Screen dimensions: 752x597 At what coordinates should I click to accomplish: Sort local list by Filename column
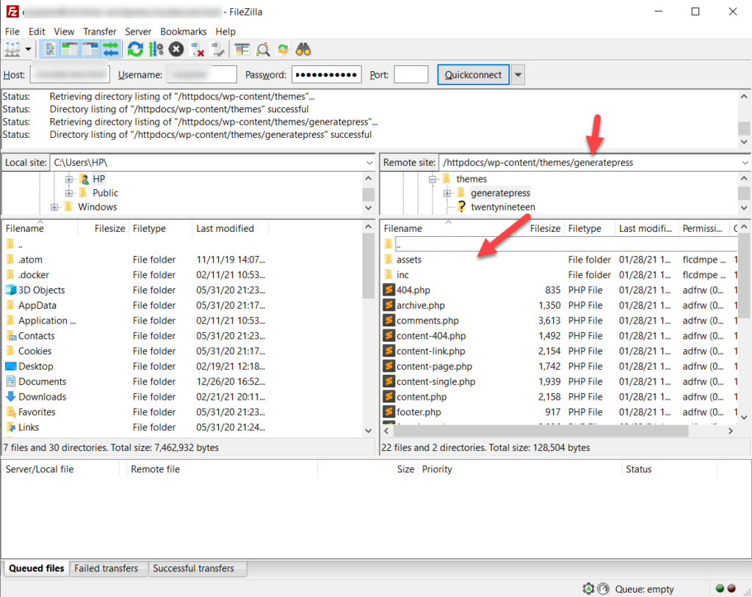click(x=24, y=229)
